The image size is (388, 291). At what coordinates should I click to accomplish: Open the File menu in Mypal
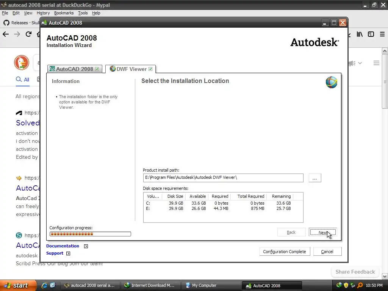click(5, 13)
